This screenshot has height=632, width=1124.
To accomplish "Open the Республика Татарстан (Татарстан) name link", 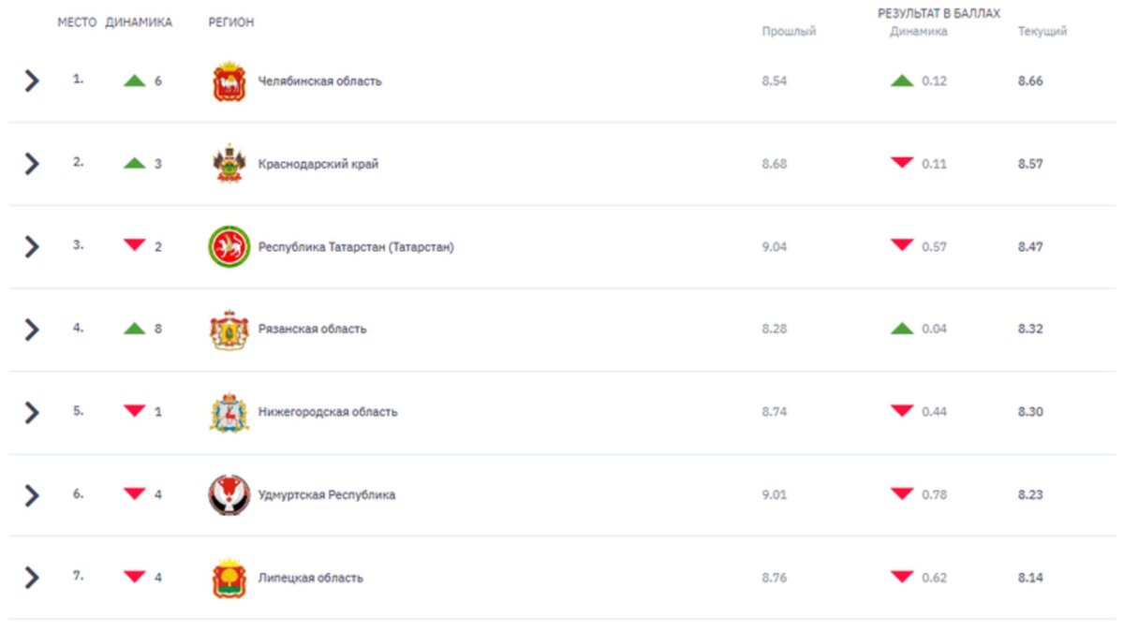I will (x=356, y=247).
